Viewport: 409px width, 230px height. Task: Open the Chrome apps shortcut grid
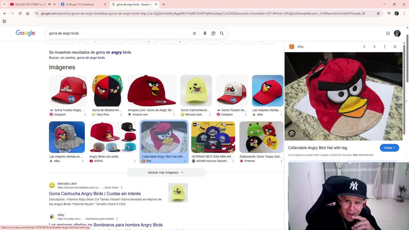click(4, 21)
